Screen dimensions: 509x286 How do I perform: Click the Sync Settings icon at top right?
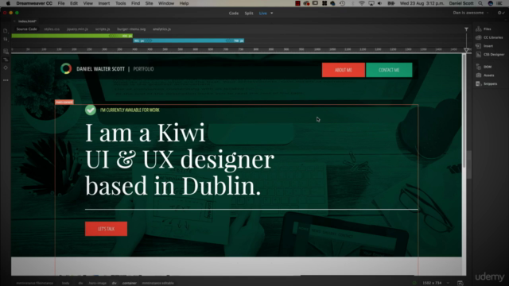click(501, 13)
